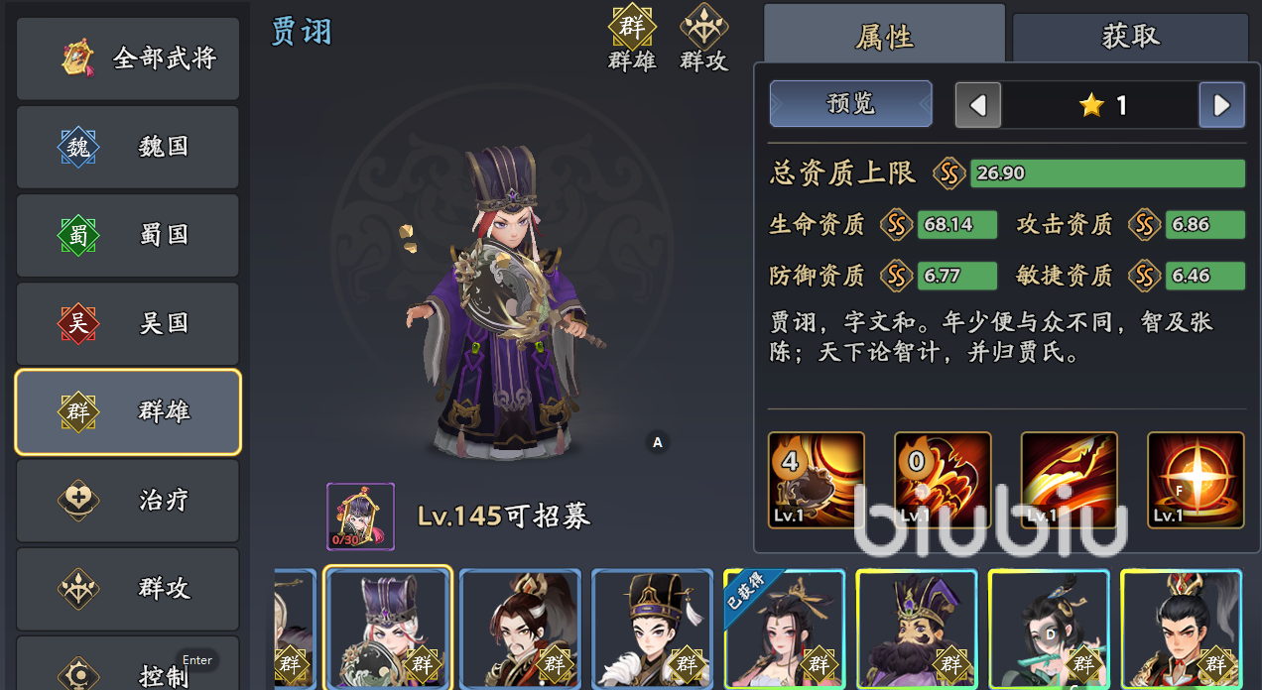Select the fourth glowing star skill icon
Screen dimensions: 1262x690
coord(1196,480)
